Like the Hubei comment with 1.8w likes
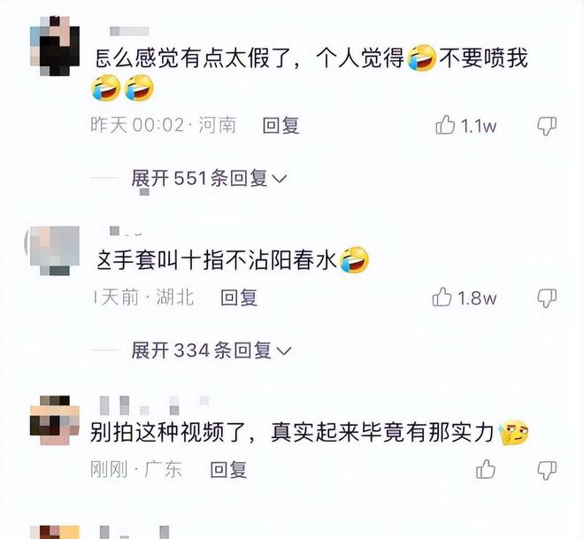This screenshot has height=539, width=584. click(x=442, y=297)
